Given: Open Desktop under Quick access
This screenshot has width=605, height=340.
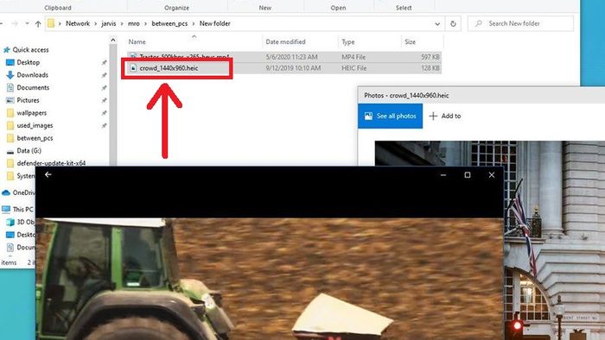Looking at the screenshot, I should pos(28,62).
